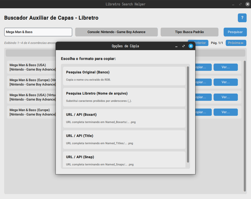Close the Libretro Search Helper window

click(x=247, y=4)
